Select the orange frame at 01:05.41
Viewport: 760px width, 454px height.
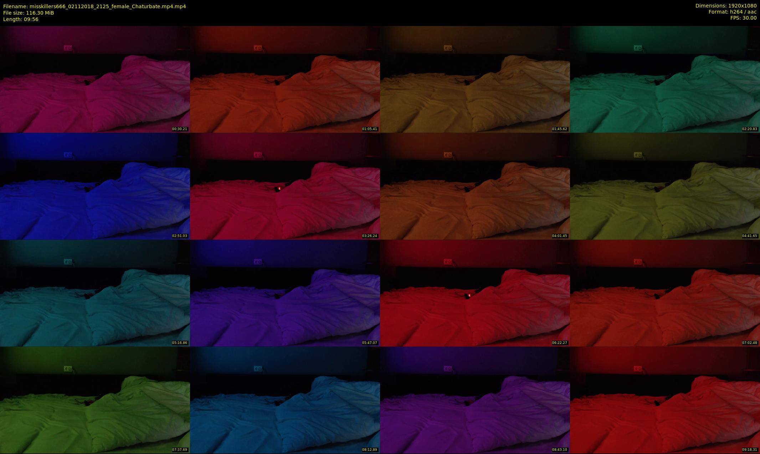(285, 79)
